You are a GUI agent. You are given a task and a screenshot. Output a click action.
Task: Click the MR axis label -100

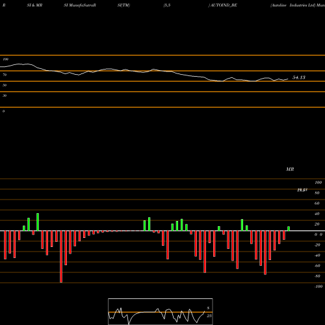pos(318,287)
